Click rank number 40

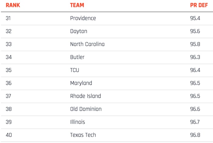click(9, 135)
